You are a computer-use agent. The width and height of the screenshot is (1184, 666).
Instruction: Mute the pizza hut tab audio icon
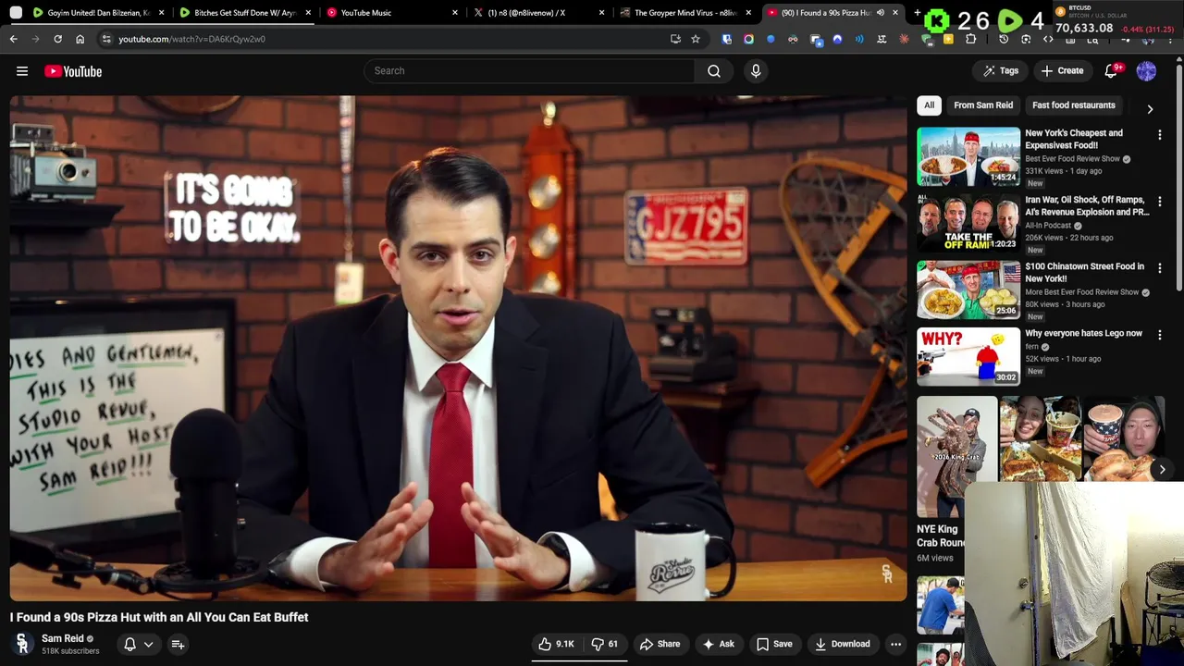[881, 13]
